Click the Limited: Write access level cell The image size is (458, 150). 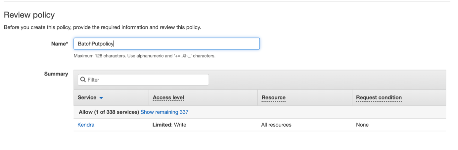point(169,125)
